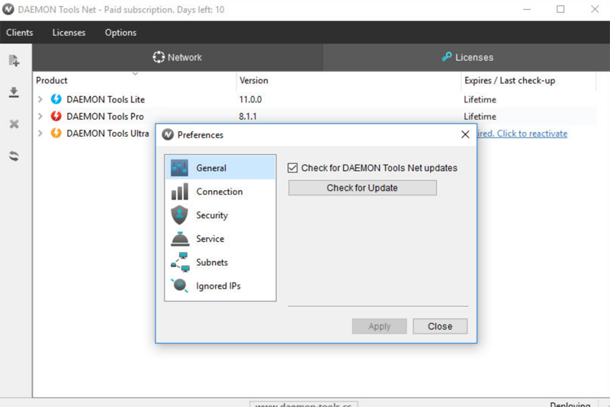Click the Check for Update button

362,188
